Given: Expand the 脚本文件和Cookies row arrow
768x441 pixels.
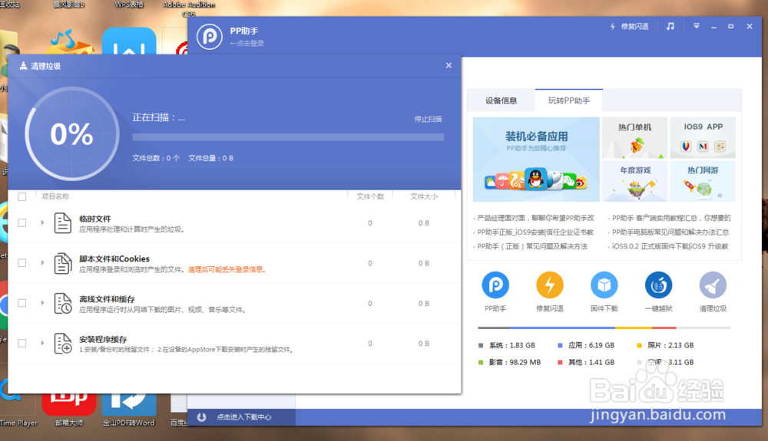Looking at the screenshot, I should coord(42,263).
